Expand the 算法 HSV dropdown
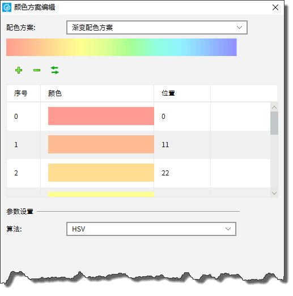 point(151,229)
